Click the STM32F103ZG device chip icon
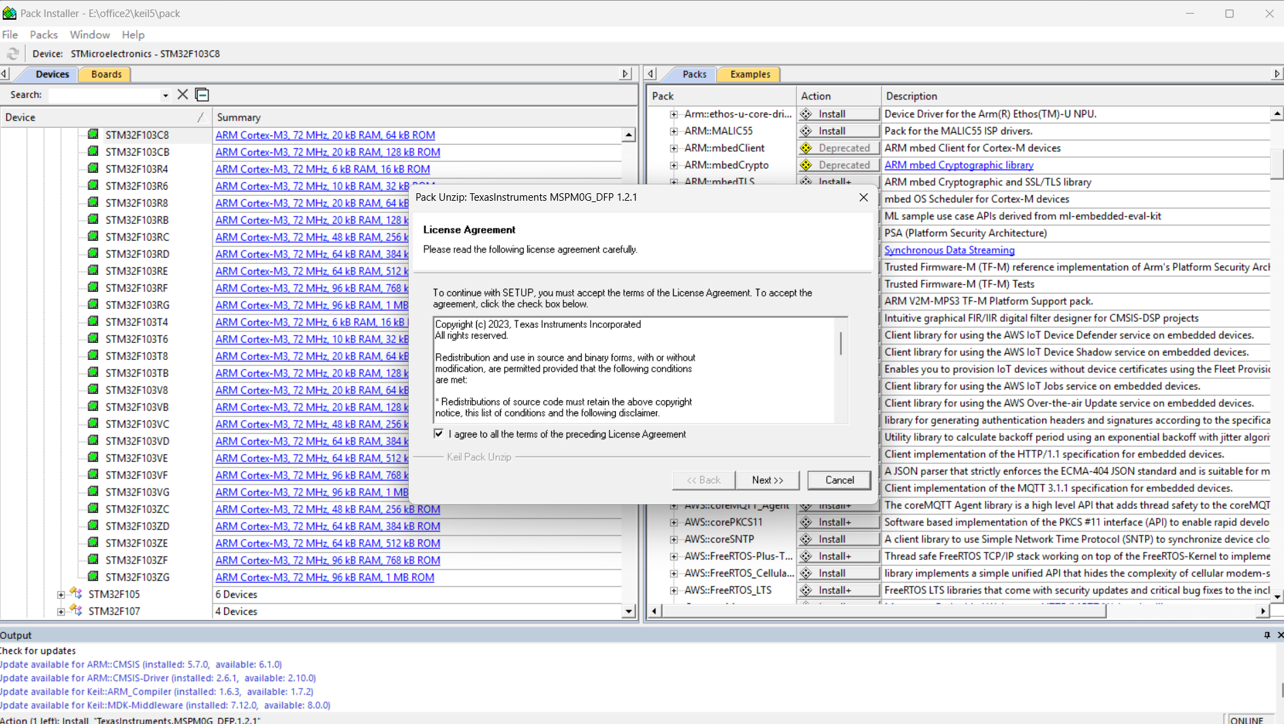This screenshot has width=1284, height=724. 93,577
